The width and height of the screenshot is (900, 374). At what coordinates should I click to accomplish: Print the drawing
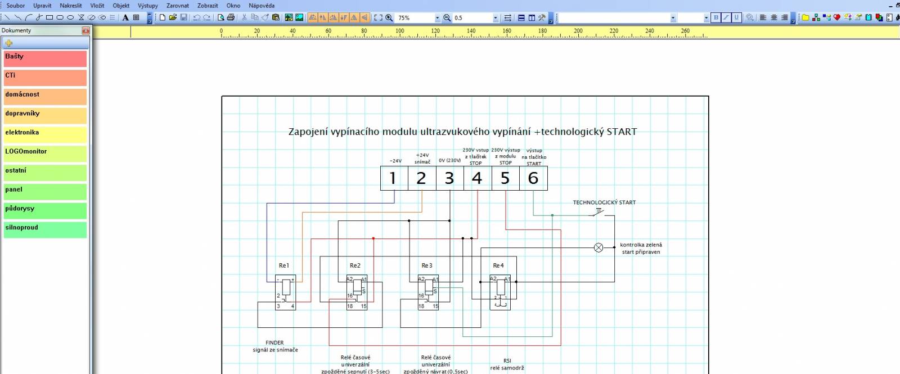[x=231, y=17]
